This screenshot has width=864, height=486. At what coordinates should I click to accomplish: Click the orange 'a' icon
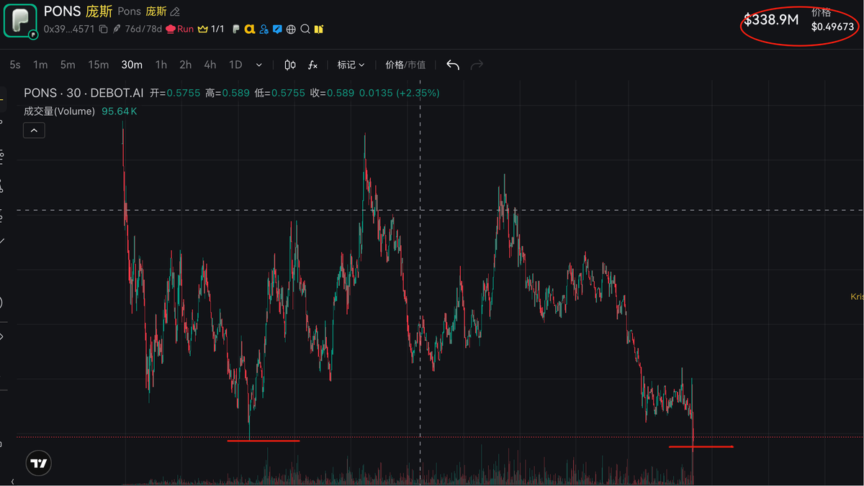coord(250,29)
